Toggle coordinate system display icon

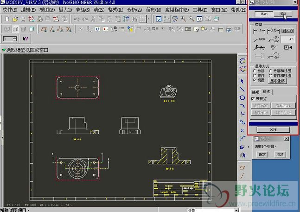(x=69, y=29)
